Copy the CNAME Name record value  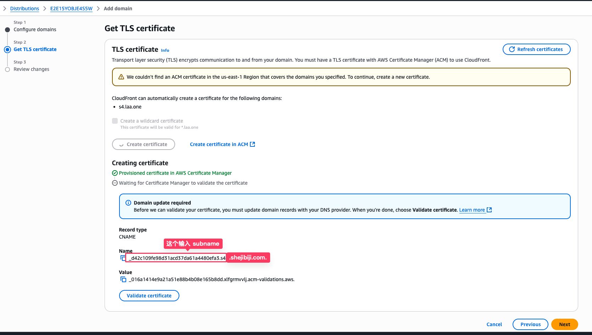pos(123,258)
